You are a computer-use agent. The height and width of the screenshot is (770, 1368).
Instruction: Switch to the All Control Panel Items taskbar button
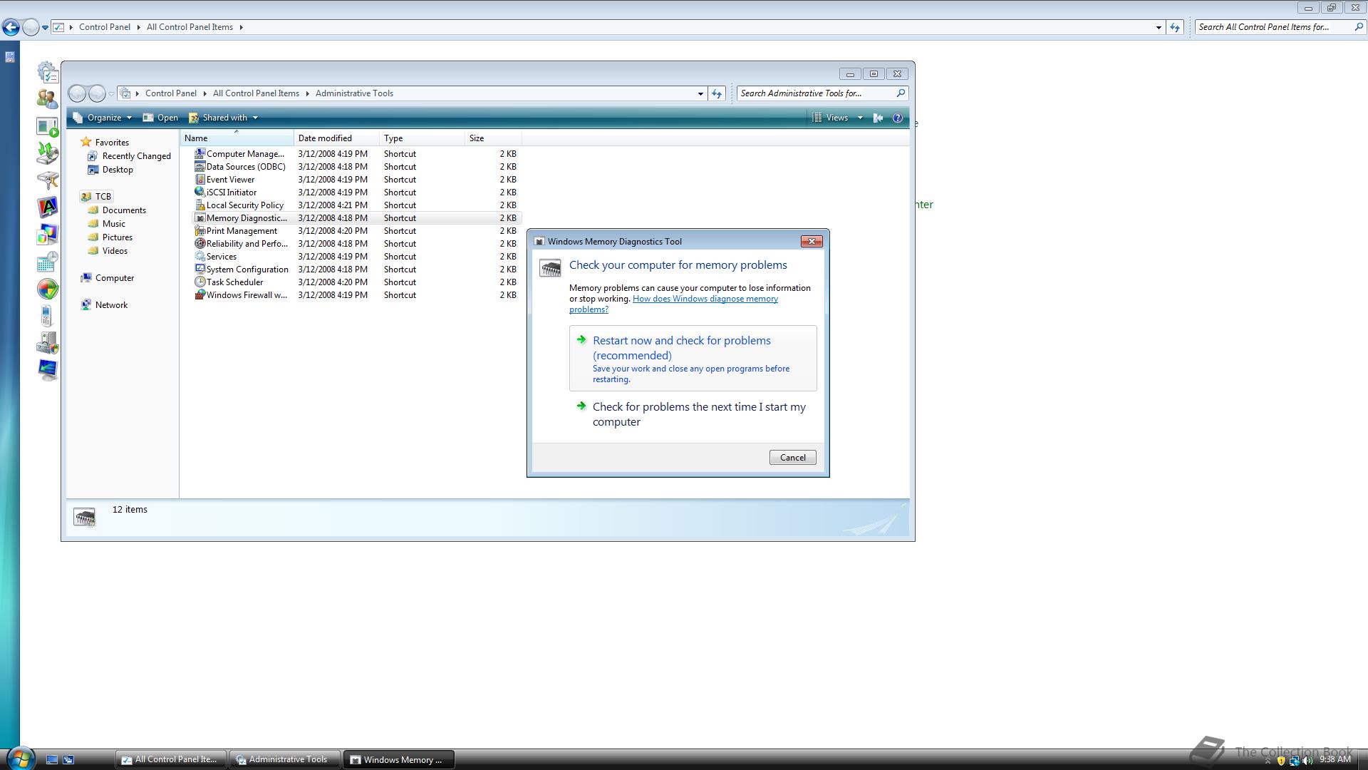(171, 759)
